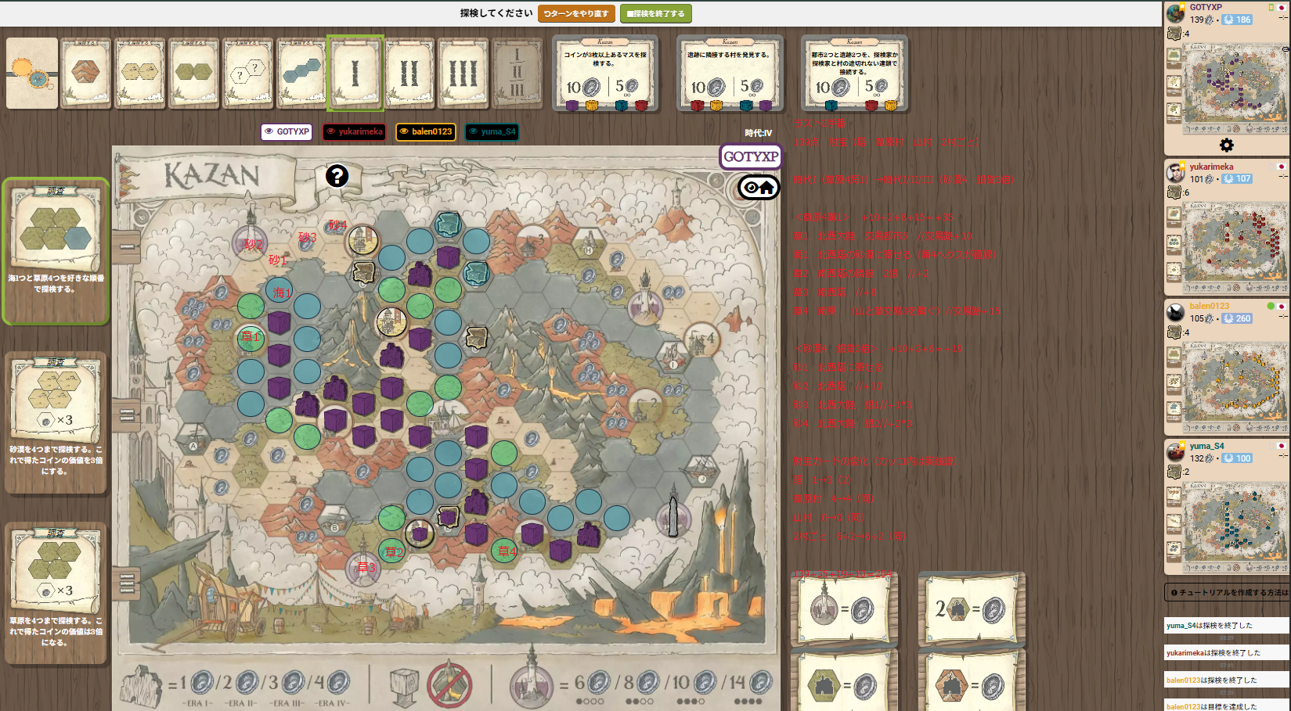Select the Era II card
This screenshot has height=711, width=1291.
(409, 73)
